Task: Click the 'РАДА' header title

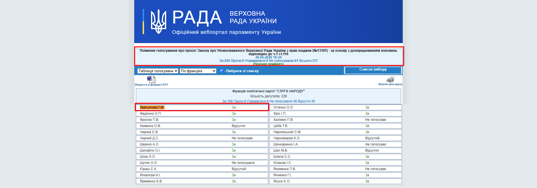Action: (197, 18)
